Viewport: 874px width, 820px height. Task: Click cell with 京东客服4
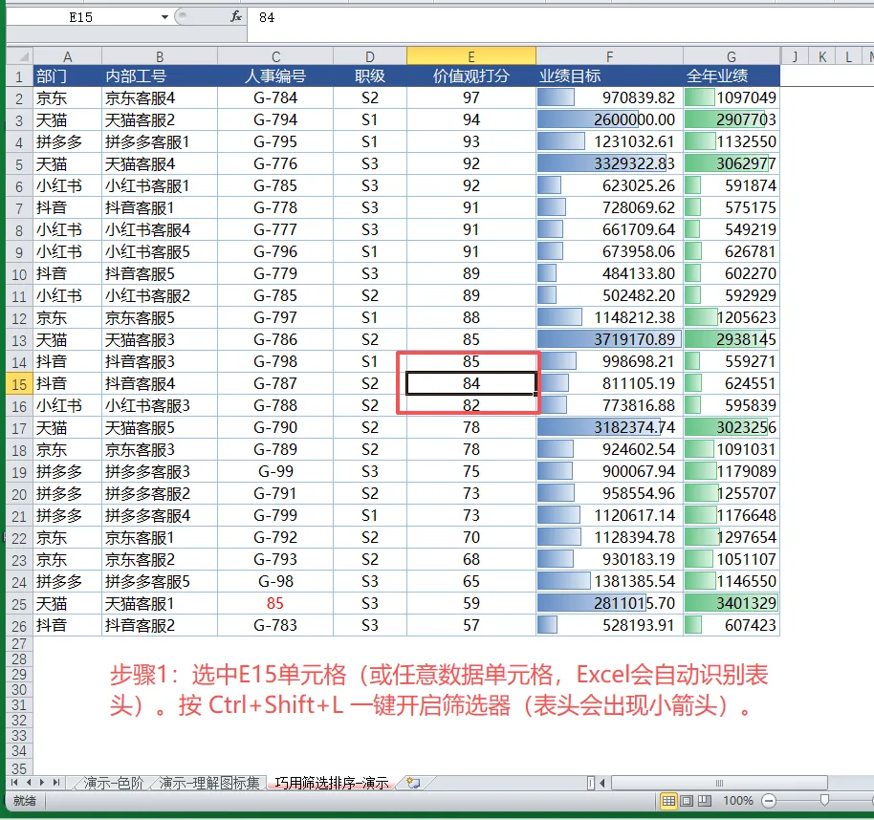[160, 98]
